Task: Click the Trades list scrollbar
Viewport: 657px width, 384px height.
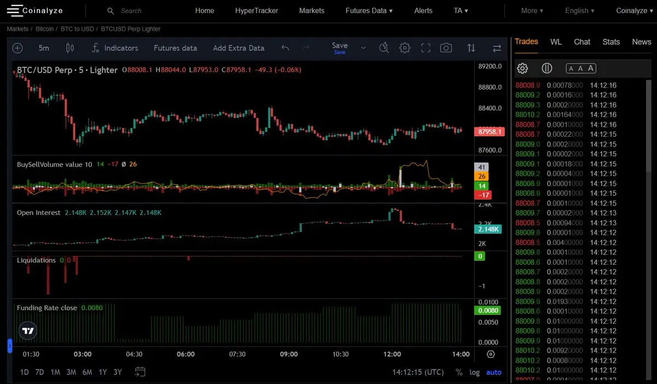Action: (x=649, y=126)
